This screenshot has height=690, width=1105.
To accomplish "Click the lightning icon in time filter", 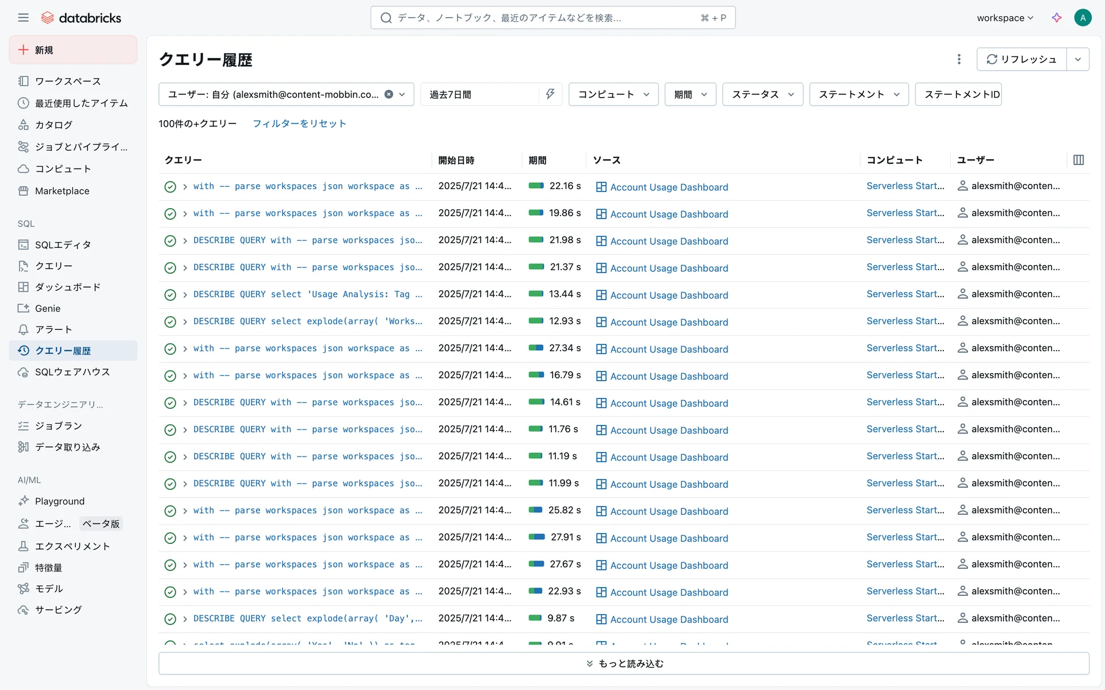I will coord(550,94).
